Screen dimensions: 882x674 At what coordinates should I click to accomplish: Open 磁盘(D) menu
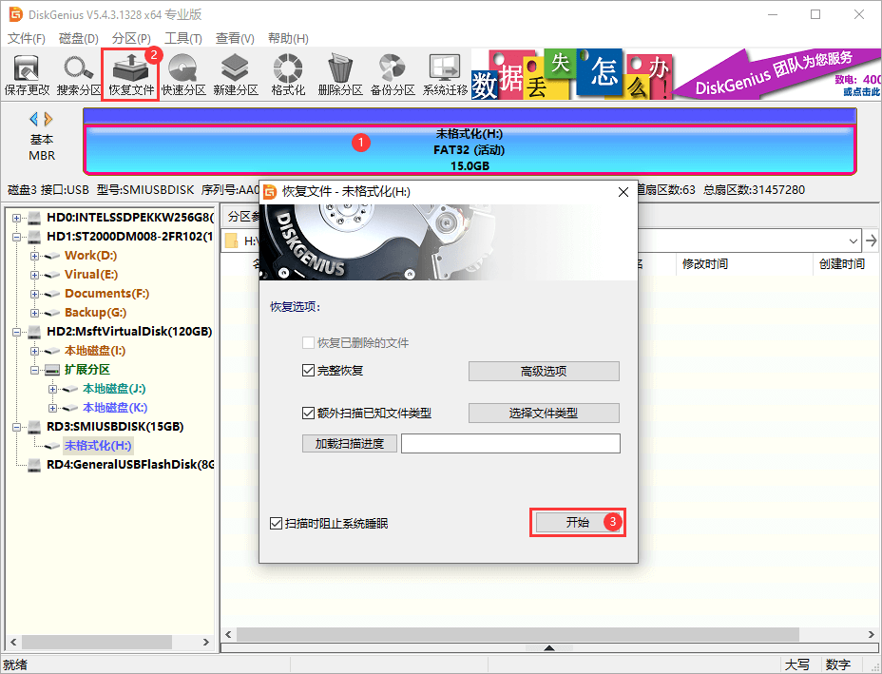pyautogui.click(x=78, y=38)
